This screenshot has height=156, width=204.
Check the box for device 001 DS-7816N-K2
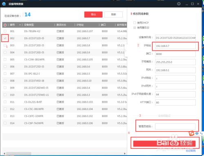click(x=5, y=31)
